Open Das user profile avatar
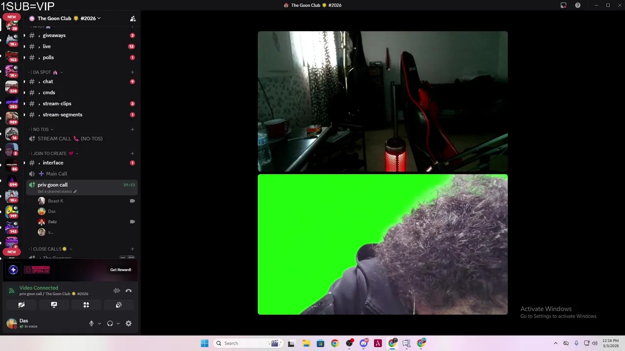Image resolution: width=625 pixels, height=351 pixels. point(11,323)
